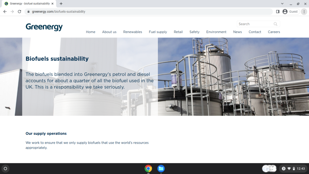
Task: Open notification count badge
Action: click(x=284, y=169)
